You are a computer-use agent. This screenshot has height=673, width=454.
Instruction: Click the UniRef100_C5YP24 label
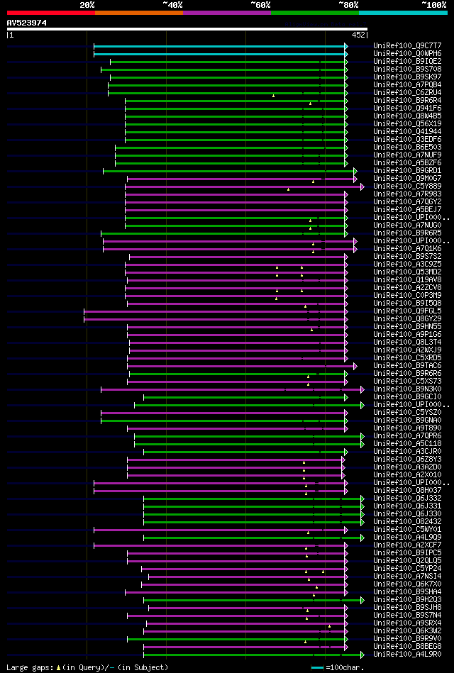407,569
